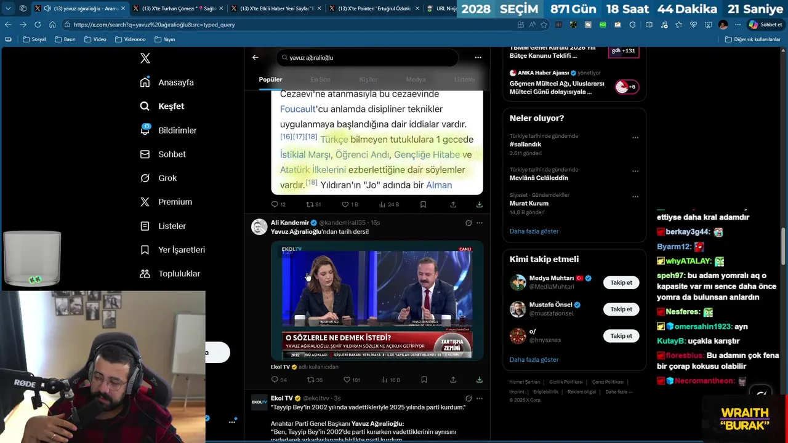Reply to Ali Kandemir post with 54 comments
The width and height of the screenshot is (788, 443).
(x=279, y=380)
